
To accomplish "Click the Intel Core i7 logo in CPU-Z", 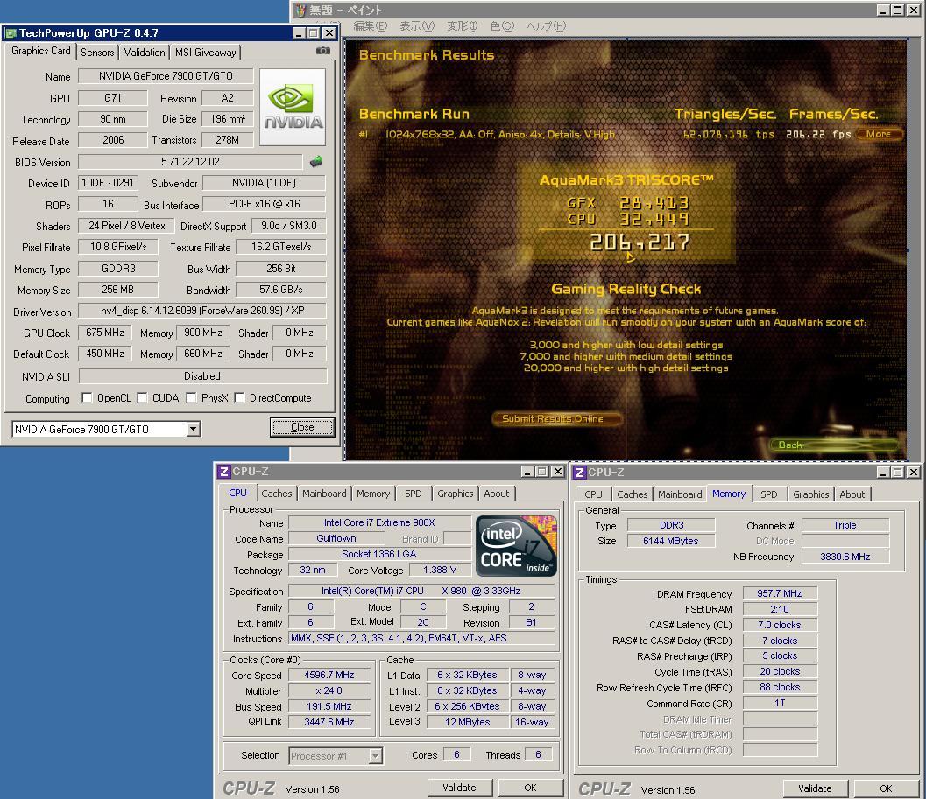I will coord(516,546).
